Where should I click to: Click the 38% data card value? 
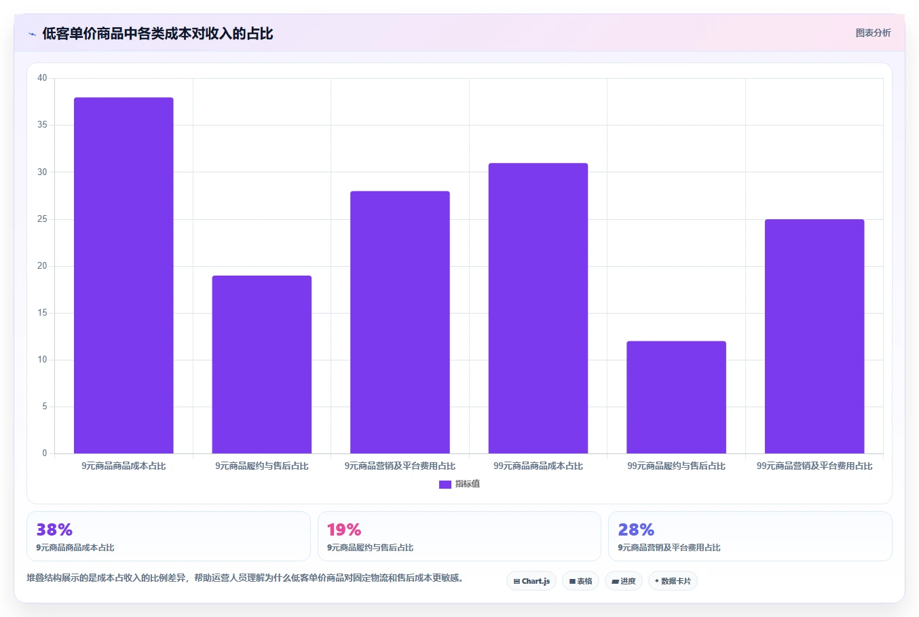54,529
